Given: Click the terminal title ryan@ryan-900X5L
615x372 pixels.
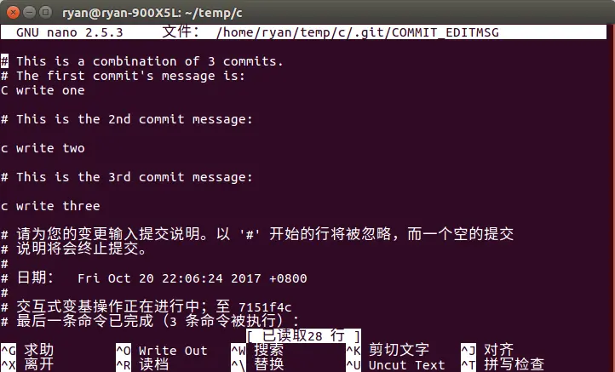Looking at the screenshot, I should 152,13.
